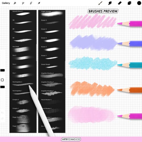The width and height of the screenshot is (142, 142).
Task: Open the black color picker circle
Action: coord(139,3)
